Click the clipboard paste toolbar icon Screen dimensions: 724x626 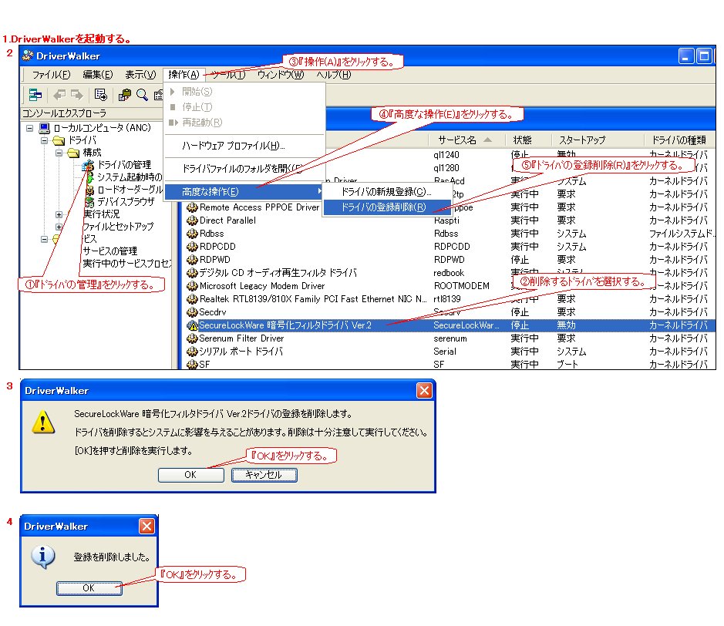[x=124, y=95]
